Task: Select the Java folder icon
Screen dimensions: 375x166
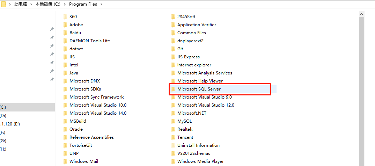Action: (x=65, y=73)
